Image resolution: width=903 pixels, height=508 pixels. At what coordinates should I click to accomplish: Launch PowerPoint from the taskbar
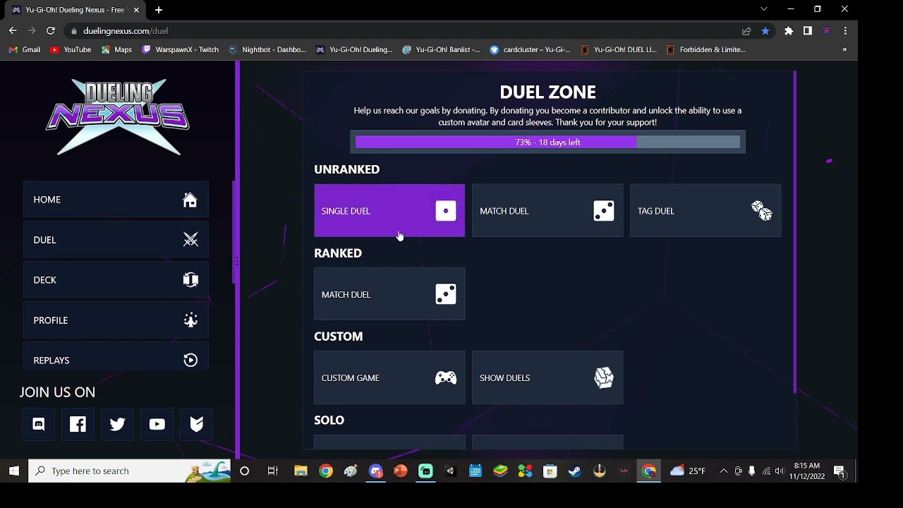tap(401, 471)
